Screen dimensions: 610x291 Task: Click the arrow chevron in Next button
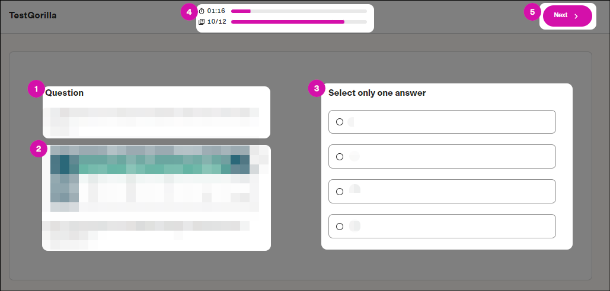point(577,16)
